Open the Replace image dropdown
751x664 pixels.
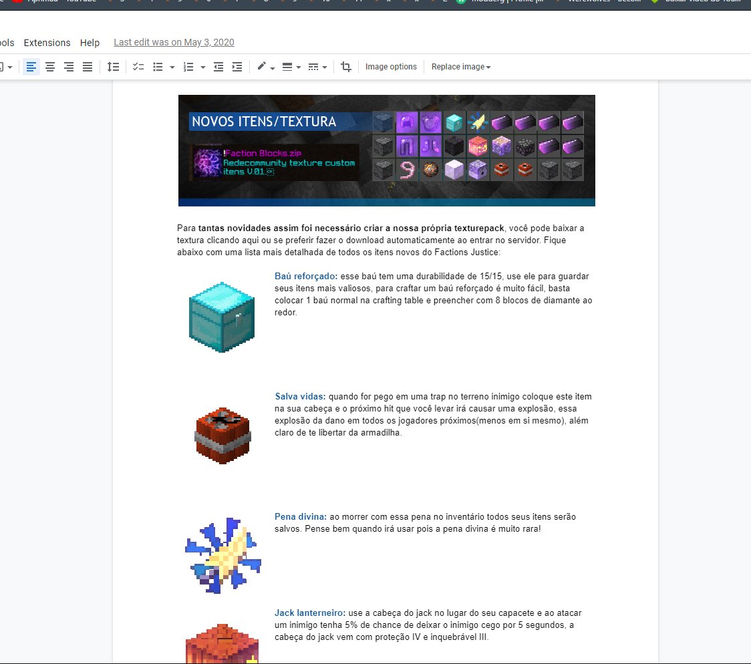[x=461, y=67]
